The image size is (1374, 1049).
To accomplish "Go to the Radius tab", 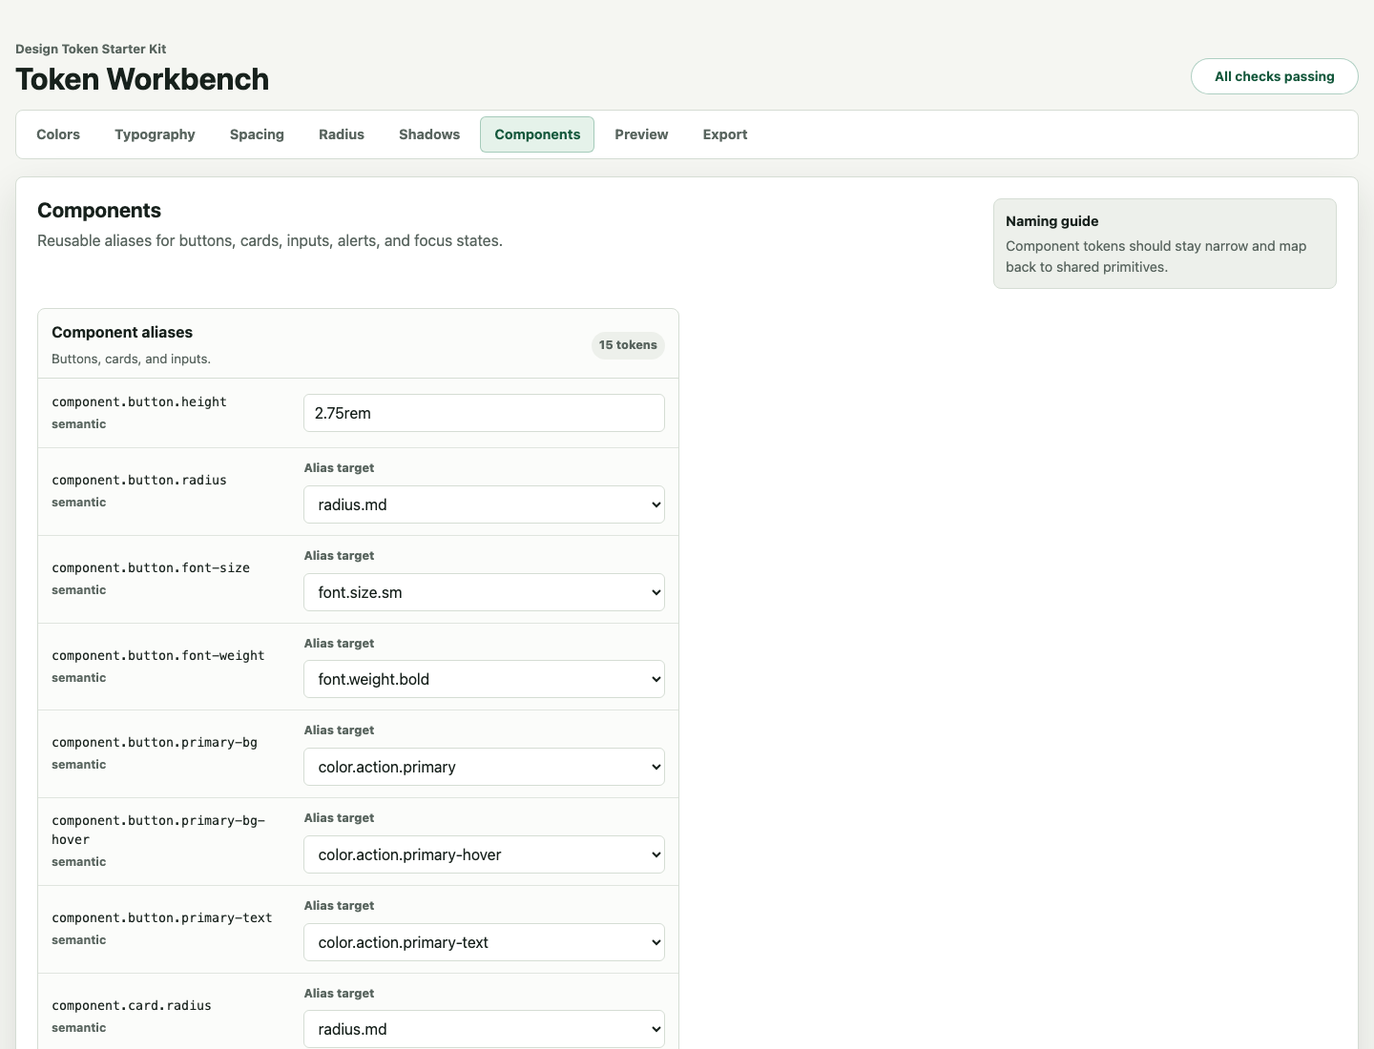I will pyautogui.click(x=342, y=134).
